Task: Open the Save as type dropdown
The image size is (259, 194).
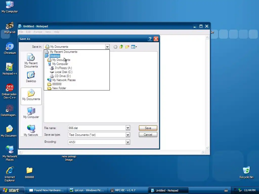Action: [128, 135]
